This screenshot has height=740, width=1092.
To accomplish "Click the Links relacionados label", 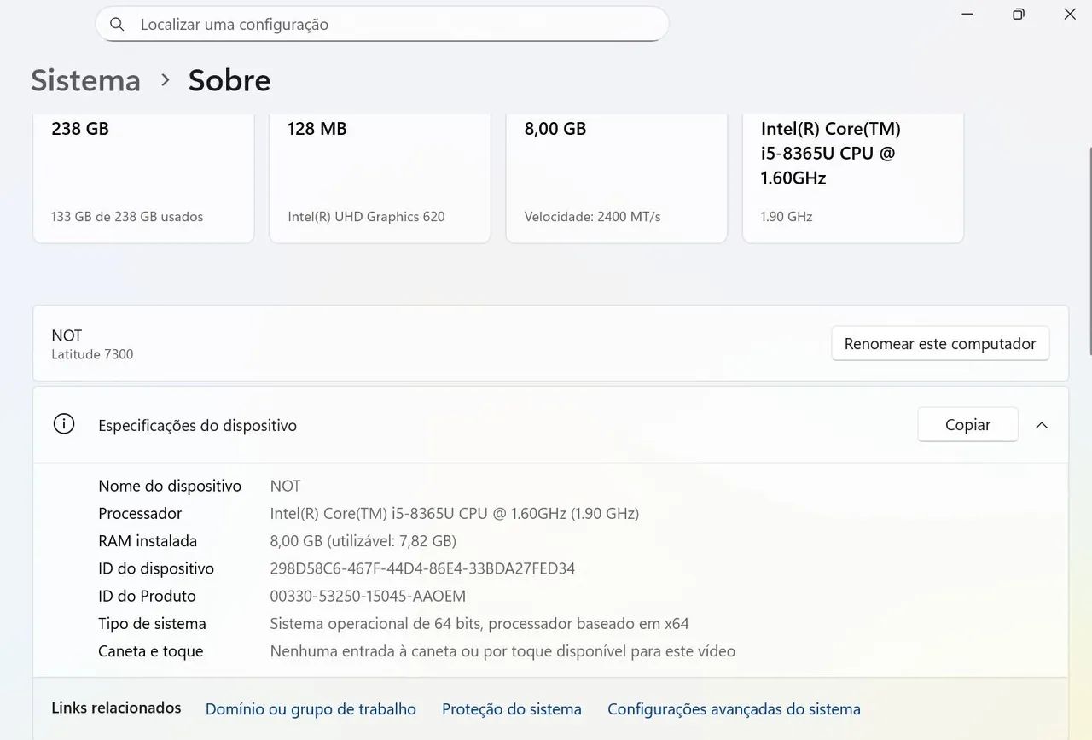I will [x=116, y=708].
